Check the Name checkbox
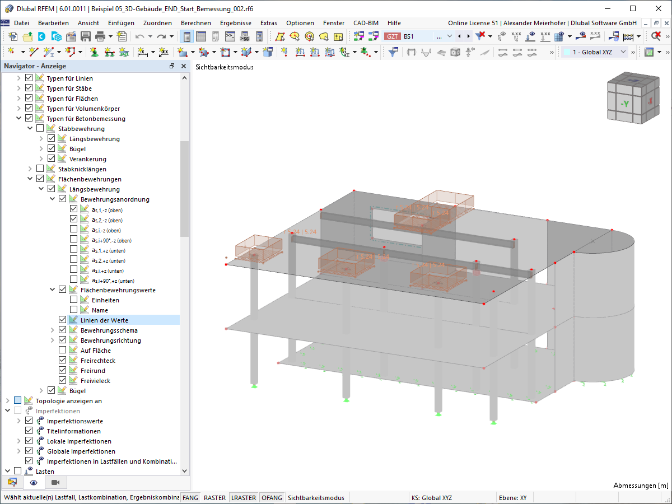 (74, 310)
